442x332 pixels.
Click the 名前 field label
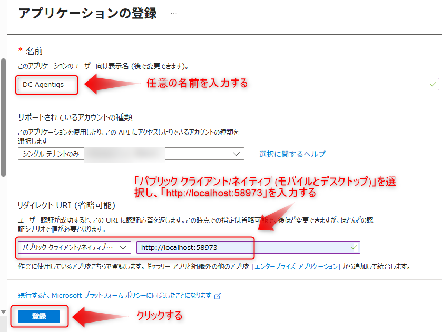coord(34,51)
